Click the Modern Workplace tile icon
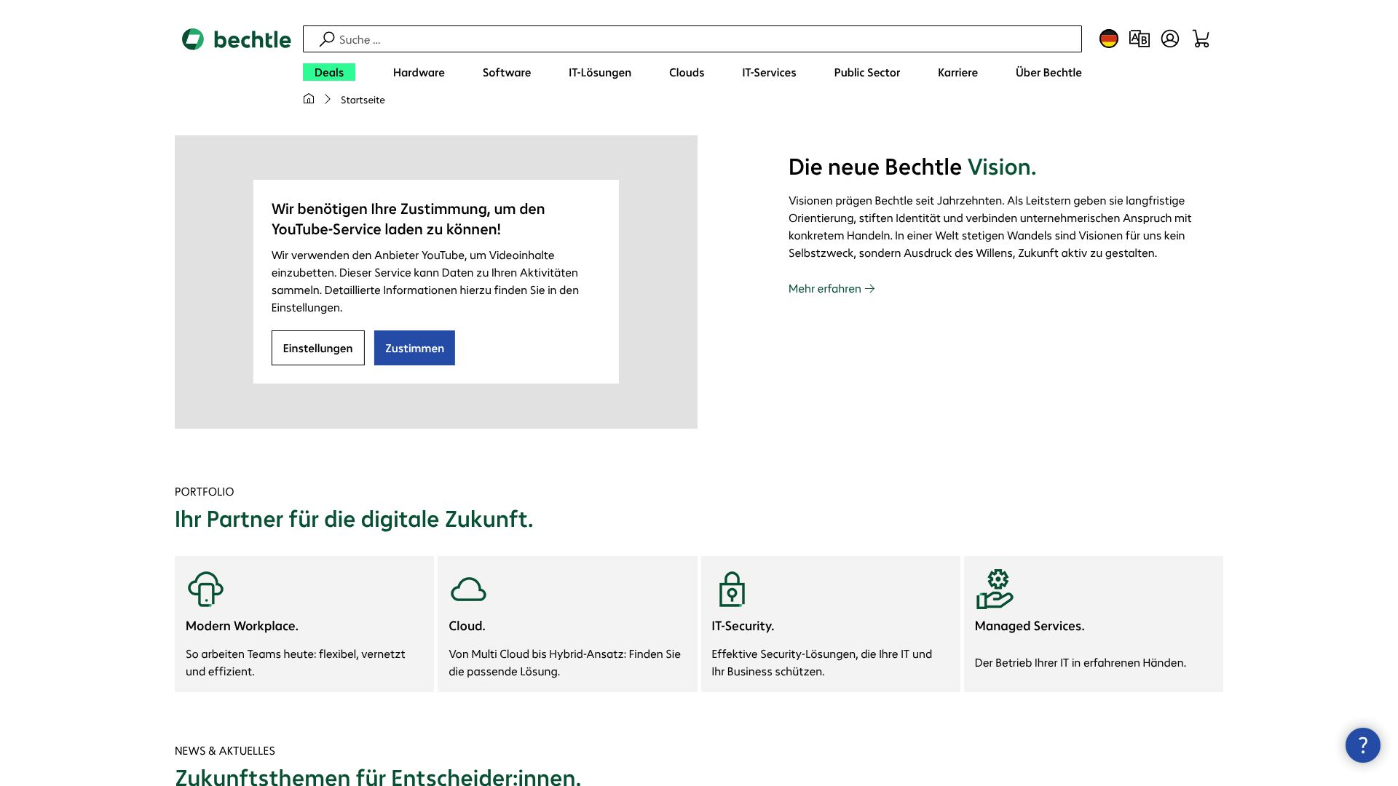This screenshot has height=786, width=1398. click(x=205, y=589)
